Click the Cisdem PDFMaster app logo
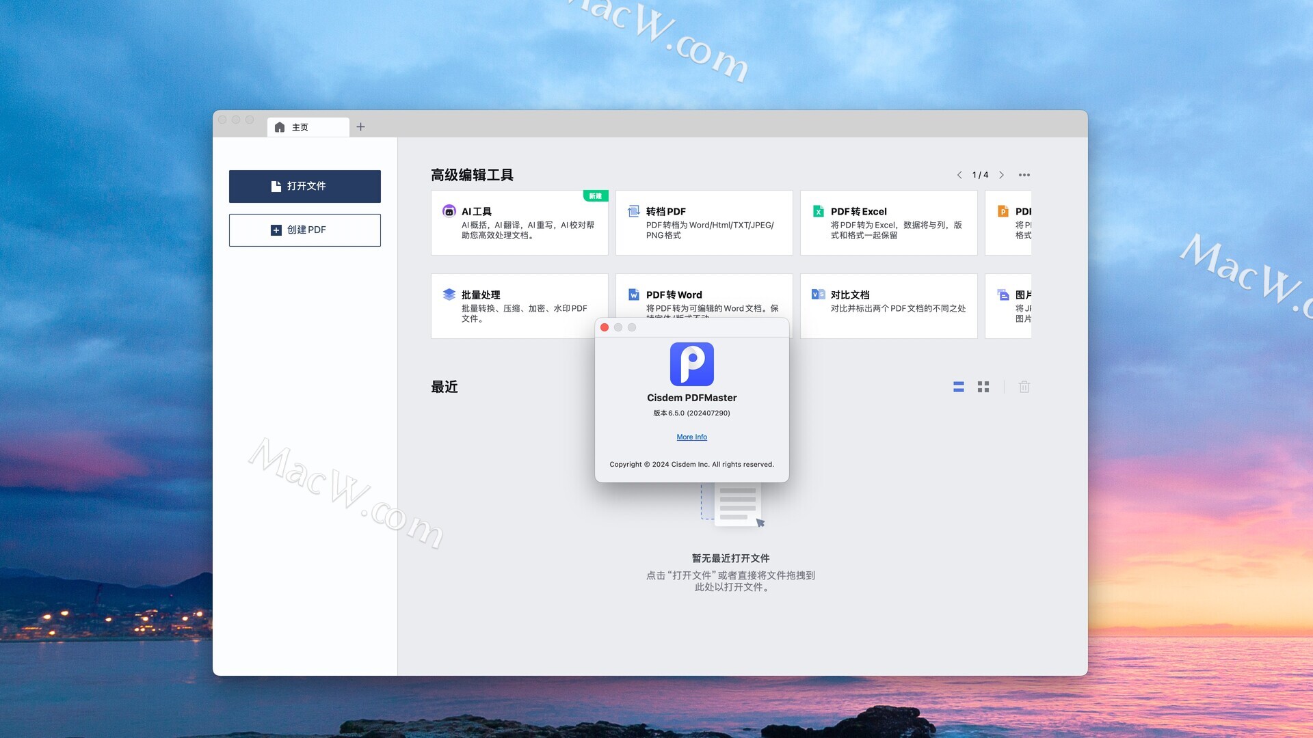 [691, 364]
